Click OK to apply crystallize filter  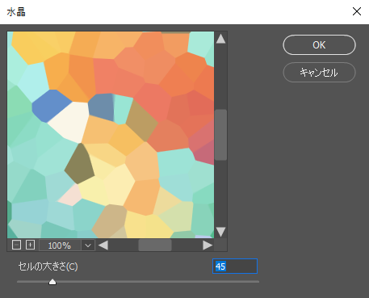tap(319, 45)
